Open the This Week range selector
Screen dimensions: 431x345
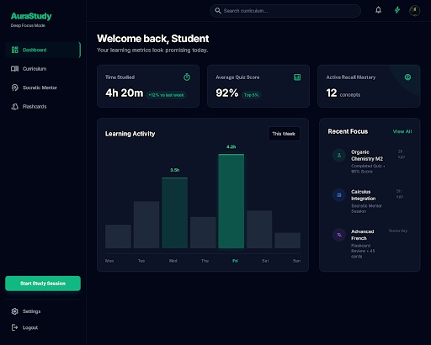pos(284,134)
